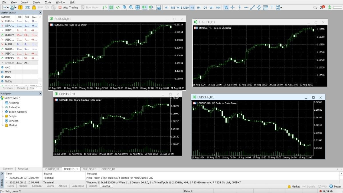Select the MN timeframe
Image resolution: width=343 pixels, height=193 pixels.
[218, 7]
